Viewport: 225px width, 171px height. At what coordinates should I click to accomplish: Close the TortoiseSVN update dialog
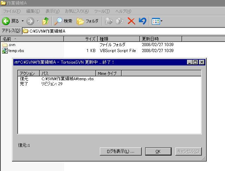[x=202, y=62]
